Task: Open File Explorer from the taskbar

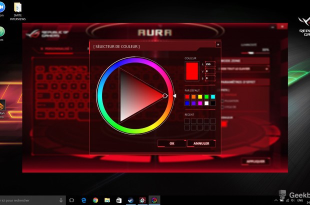Action: (x=107, y=200)
